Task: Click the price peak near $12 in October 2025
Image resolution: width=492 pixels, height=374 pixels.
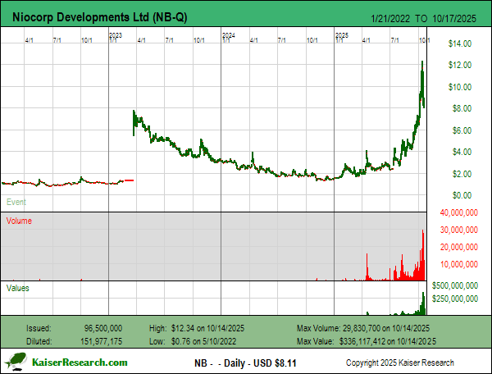Action: click(x=422, y=63)
